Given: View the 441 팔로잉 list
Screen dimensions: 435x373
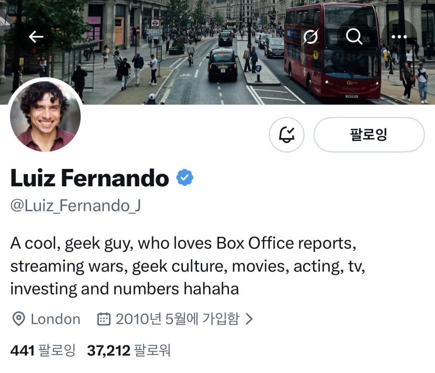Looking at the screenshot, I should 43,350.
